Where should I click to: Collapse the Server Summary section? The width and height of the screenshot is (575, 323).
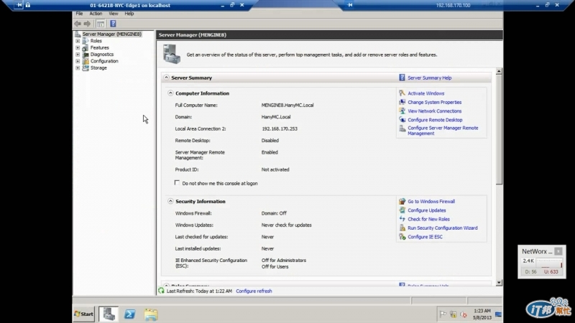click(x=167, y=78)
